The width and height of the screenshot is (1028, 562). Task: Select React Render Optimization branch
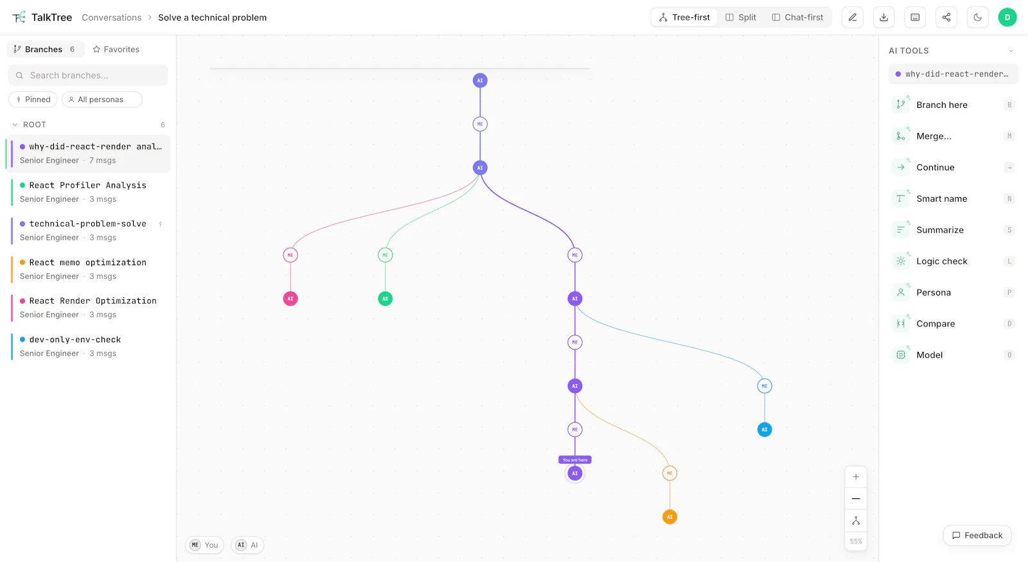coord(89,308)
